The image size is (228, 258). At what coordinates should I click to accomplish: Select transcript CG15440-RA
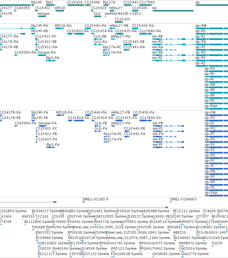coord(96,26)
